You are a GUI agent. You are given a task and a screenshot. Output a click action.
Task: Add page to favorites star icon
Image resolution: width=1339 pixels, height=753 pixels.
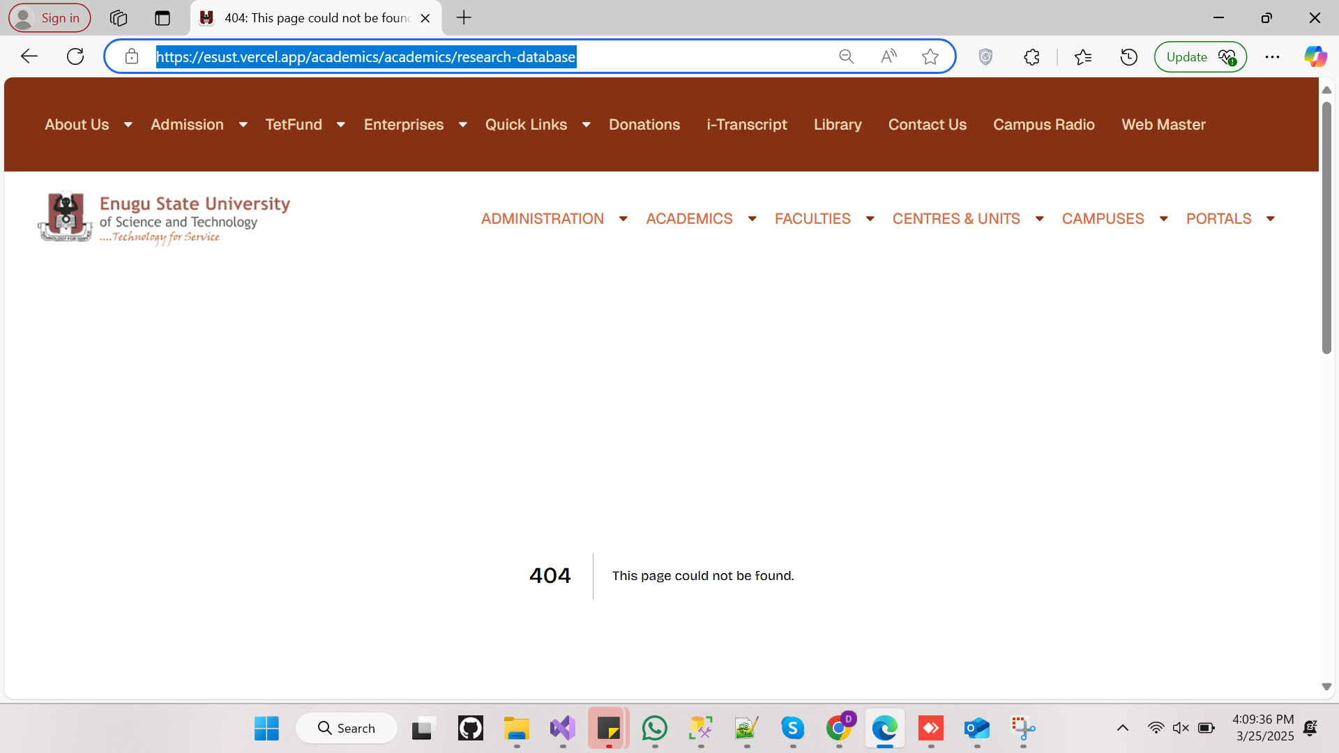pos(930,56)
